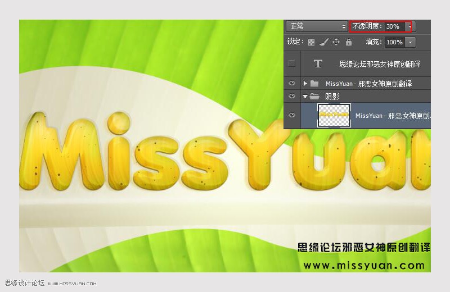
Task: Click the fill value field showing 100%
Action: click(395, 42)
